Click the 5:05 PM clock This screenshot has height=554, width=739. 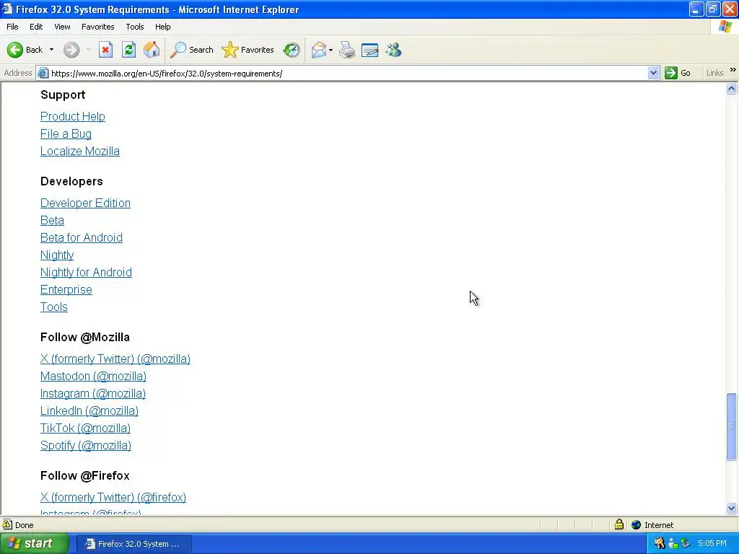(712, 544)
